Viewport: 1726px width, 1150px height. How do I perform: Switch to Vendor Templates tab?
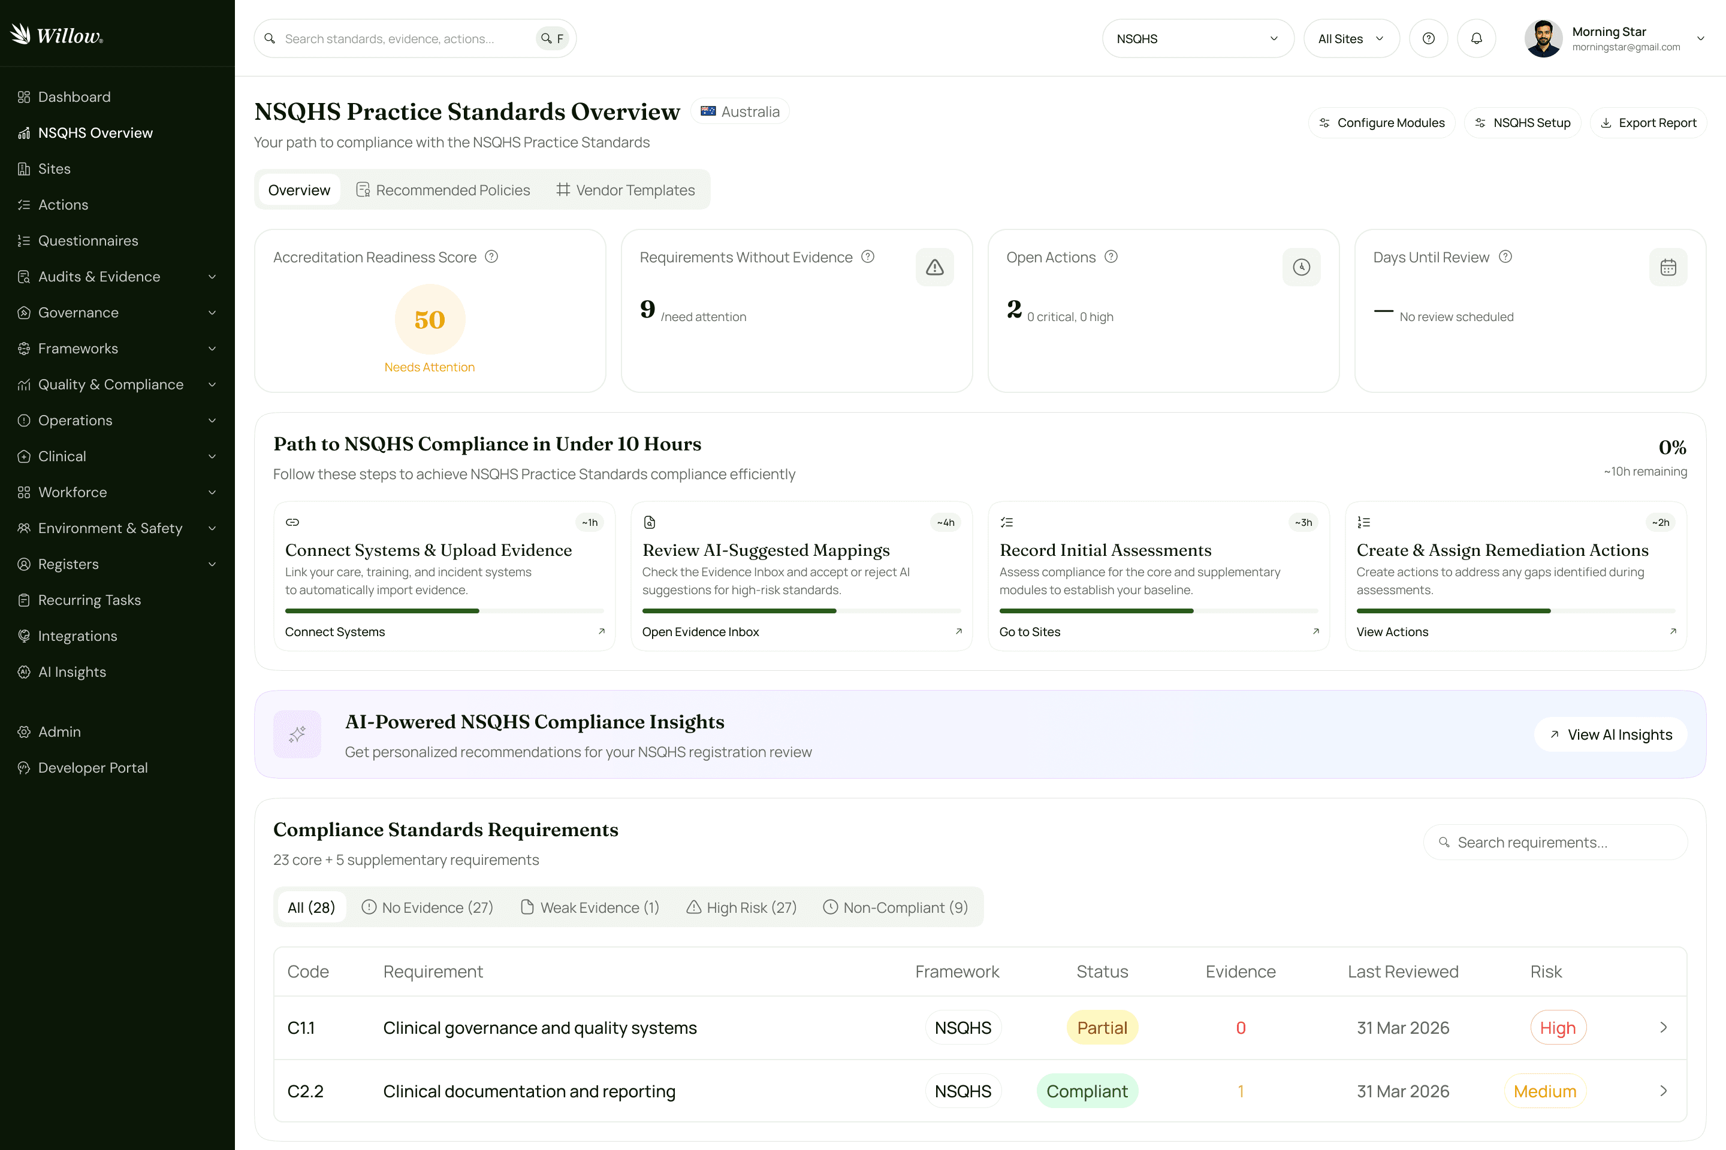coord(625,190)
